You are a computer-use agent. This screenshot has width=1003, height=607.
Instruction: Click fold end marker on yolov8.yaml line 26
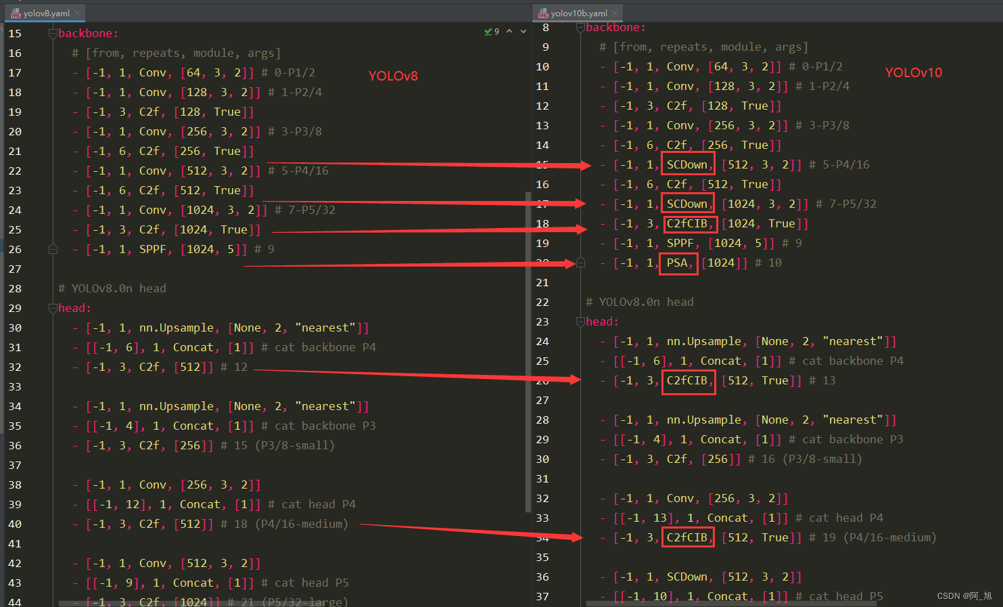pyautogui.click(x=53, y=250)
